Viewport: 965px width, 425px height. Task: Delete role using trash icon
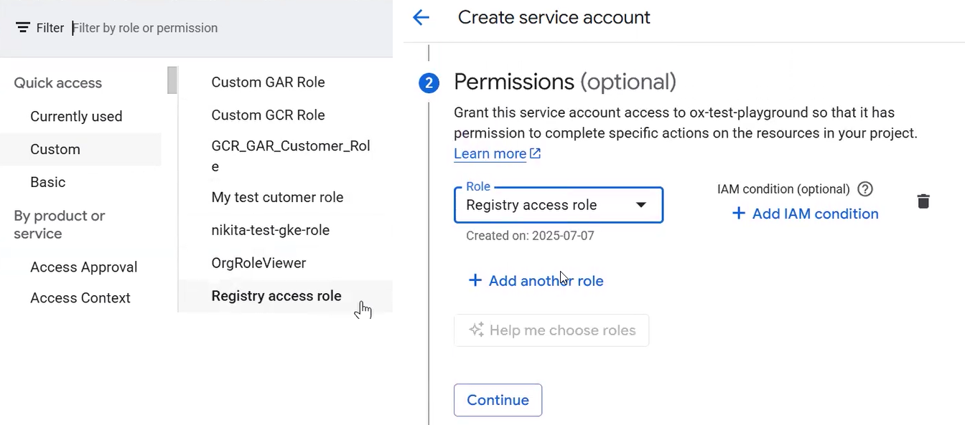pos(923,201)
